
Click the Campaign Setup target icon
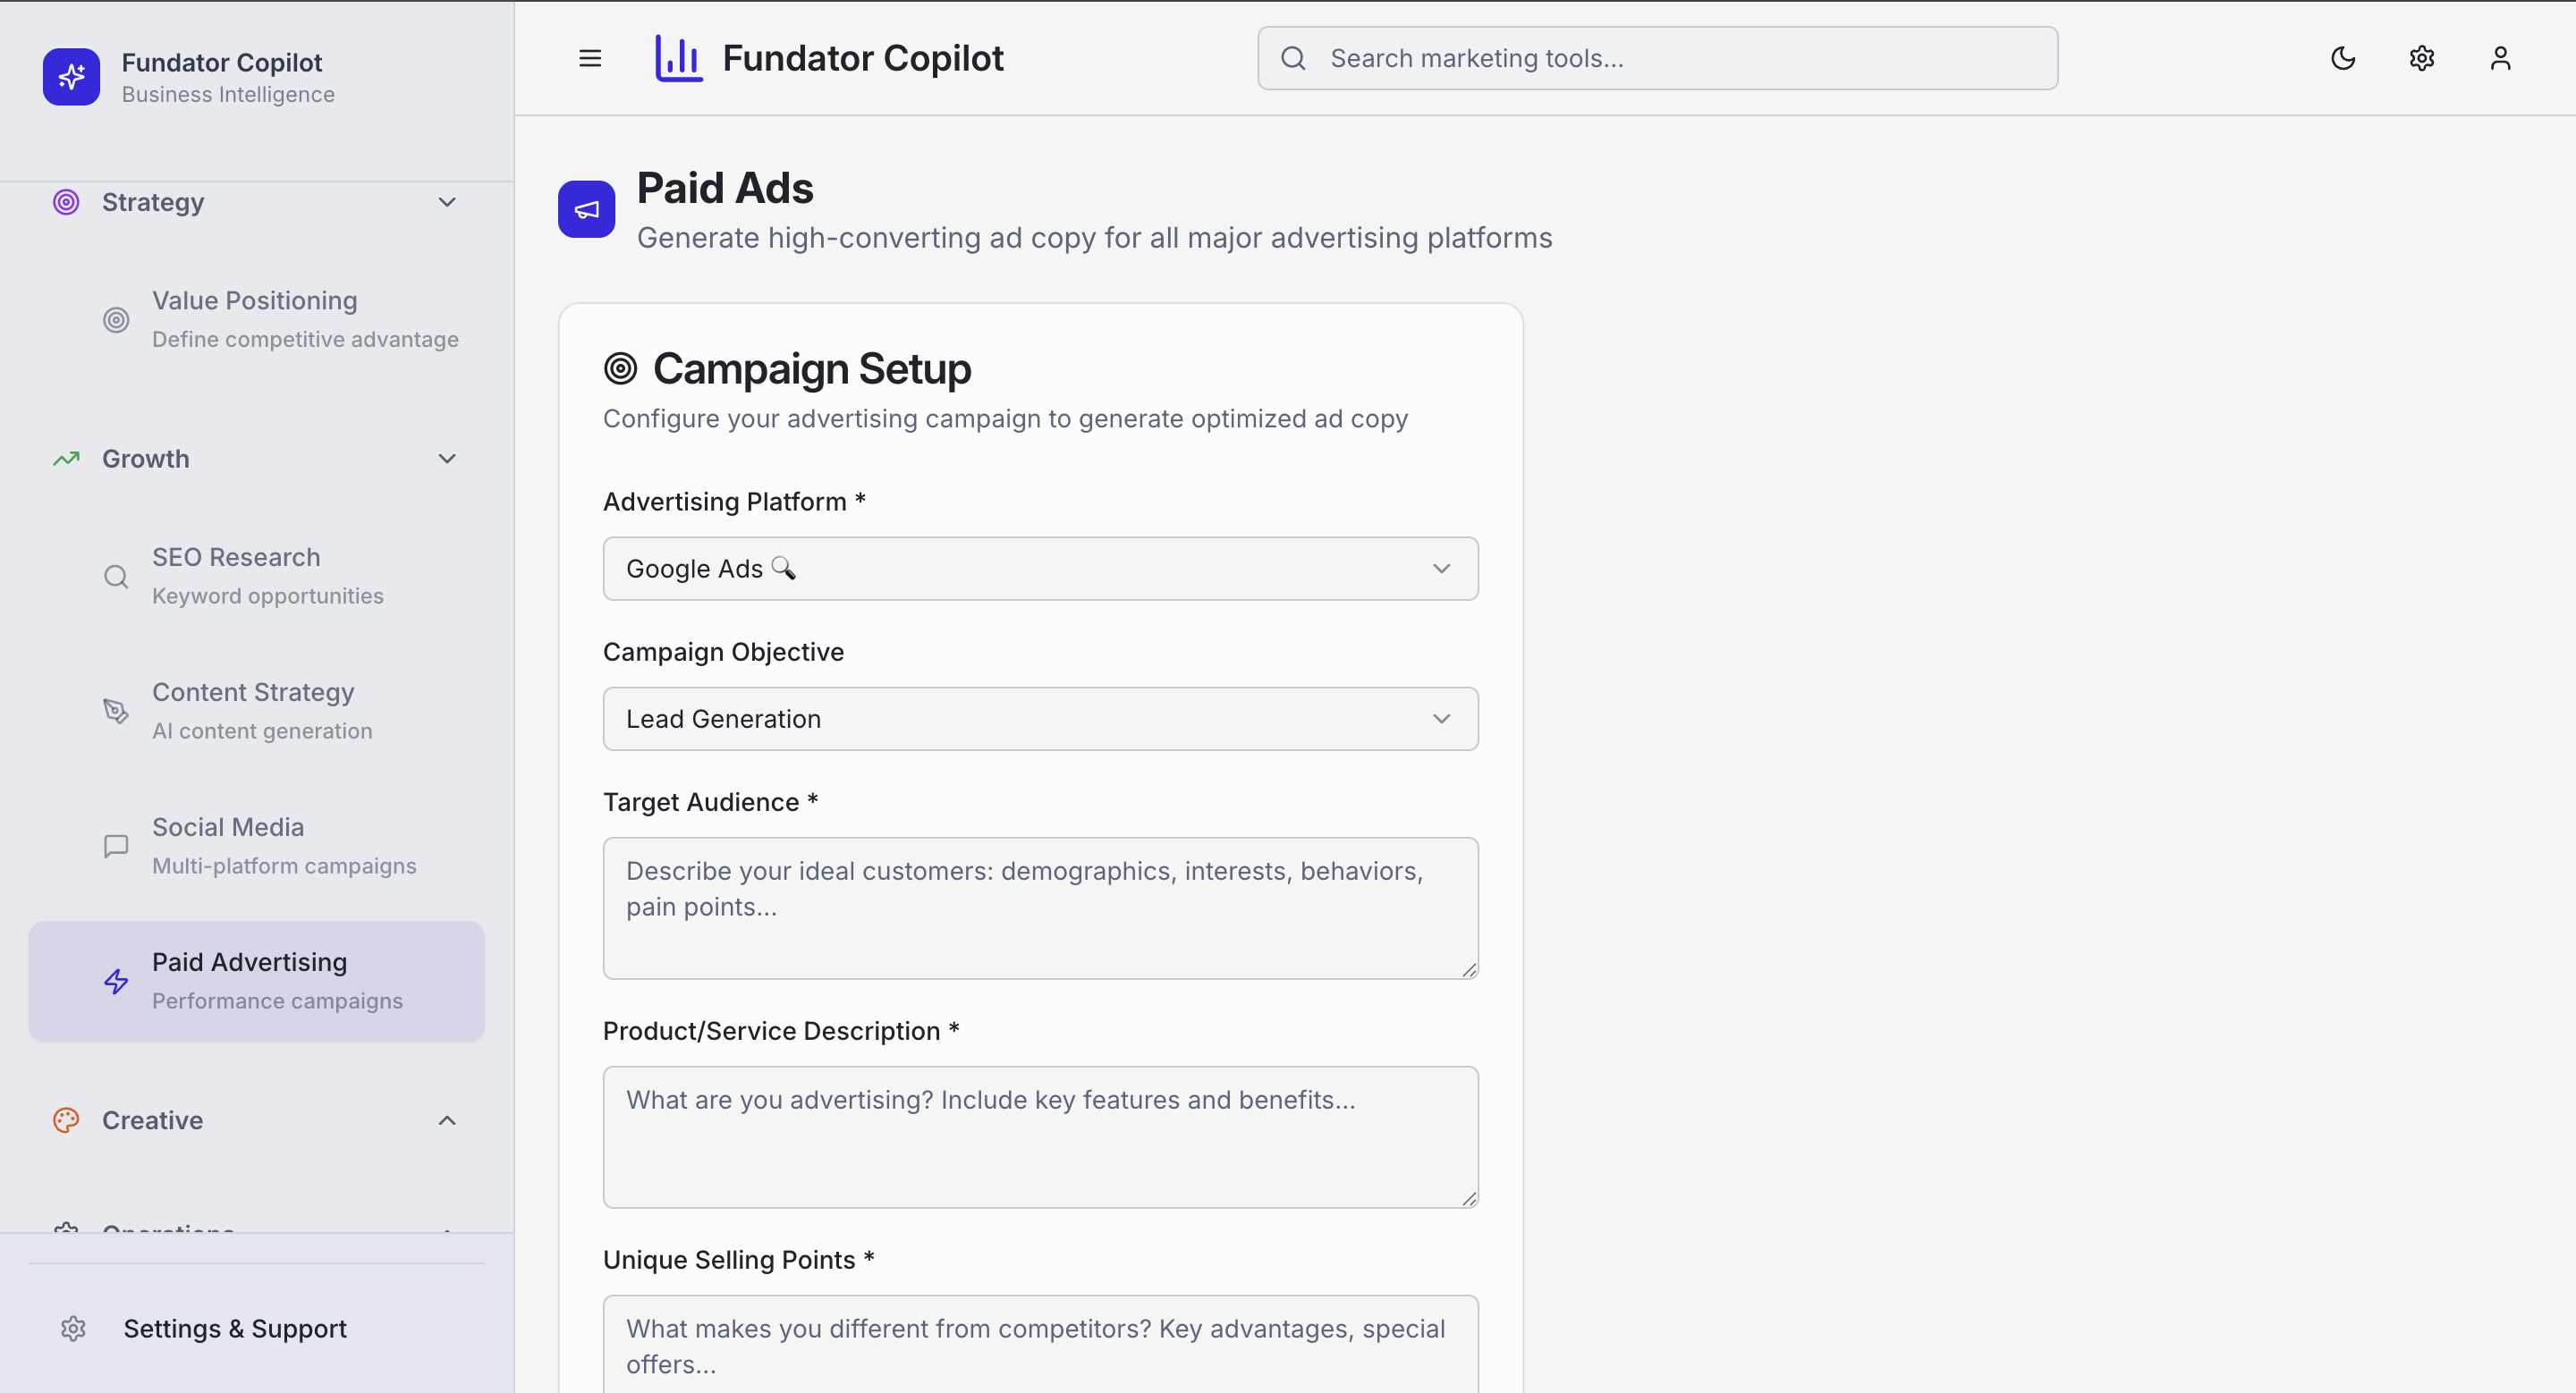(620, 368)
